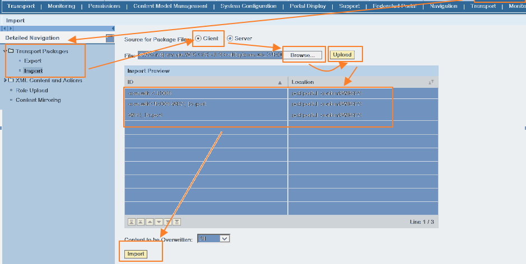The height and width of the screenshot is (264, 526).
Task: Collapse the Transport Packages tree node
Action: tap(5, 51)
